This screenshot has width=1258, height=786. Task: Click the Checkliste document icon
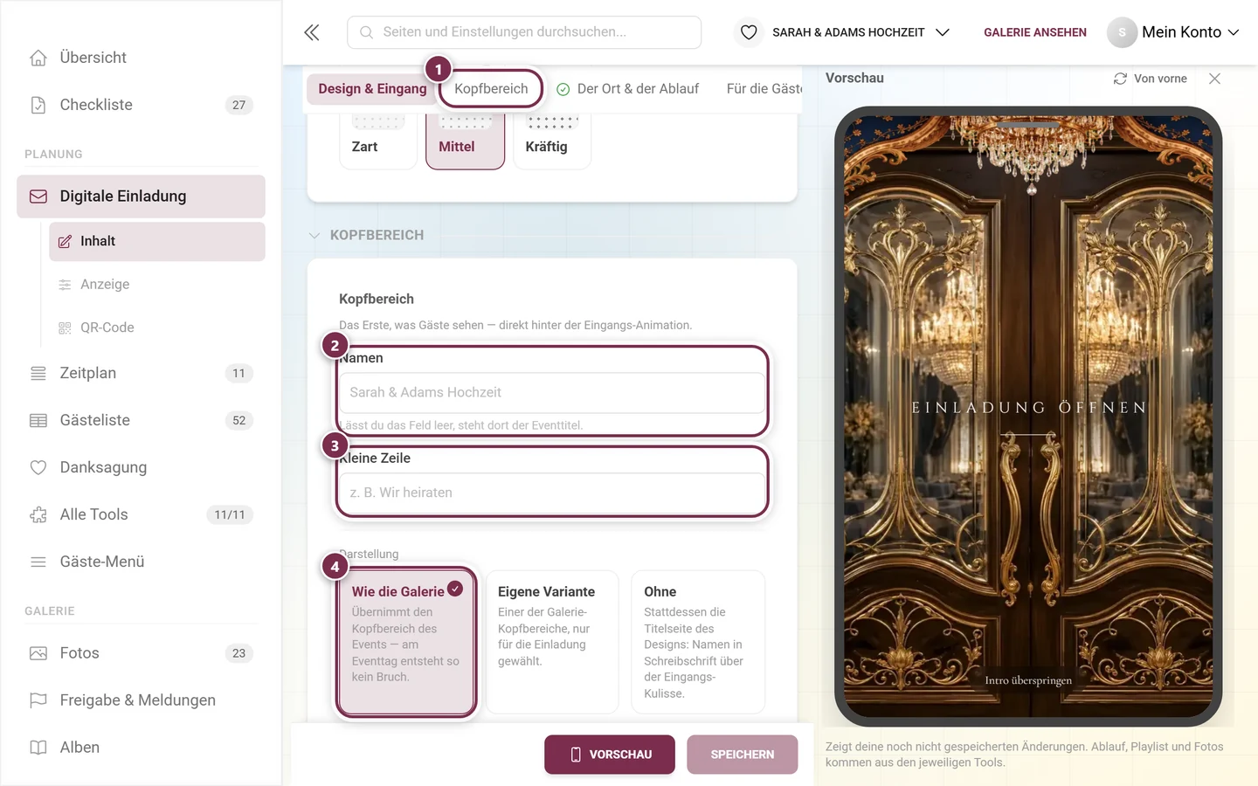(38, 105)
